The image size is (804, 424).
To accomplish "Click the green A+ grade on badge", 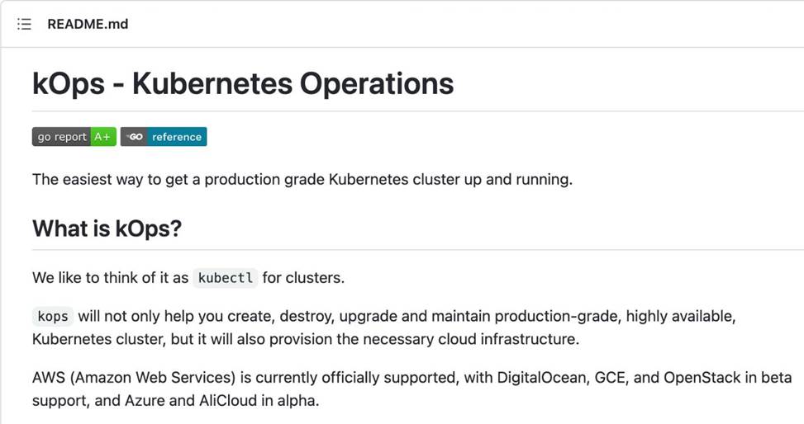I will point(103,137).
